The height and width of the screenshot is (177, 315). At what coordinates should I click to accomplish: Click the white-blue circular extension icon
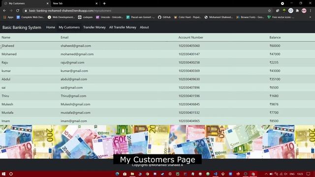[x=291, y=11]
